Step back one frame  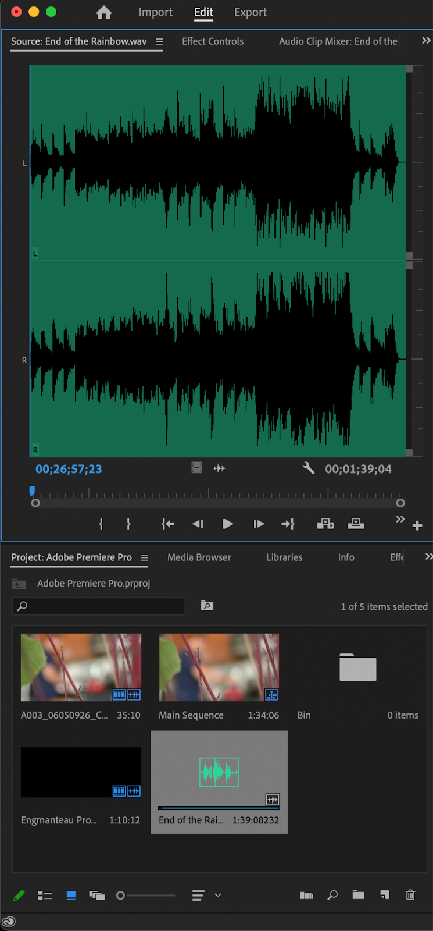coord(198,524)
